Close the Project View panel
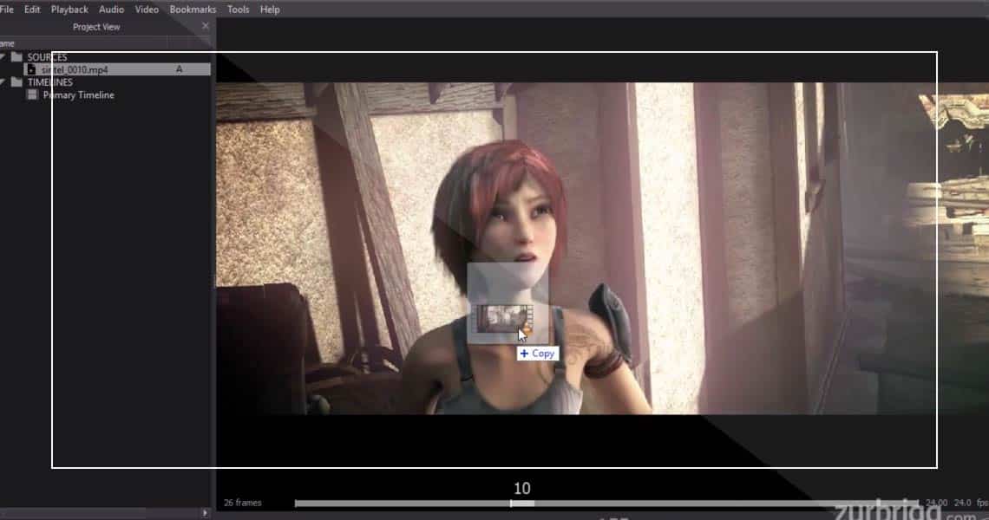The width and height of the screenshot is (989, 520). click(206, 26)
